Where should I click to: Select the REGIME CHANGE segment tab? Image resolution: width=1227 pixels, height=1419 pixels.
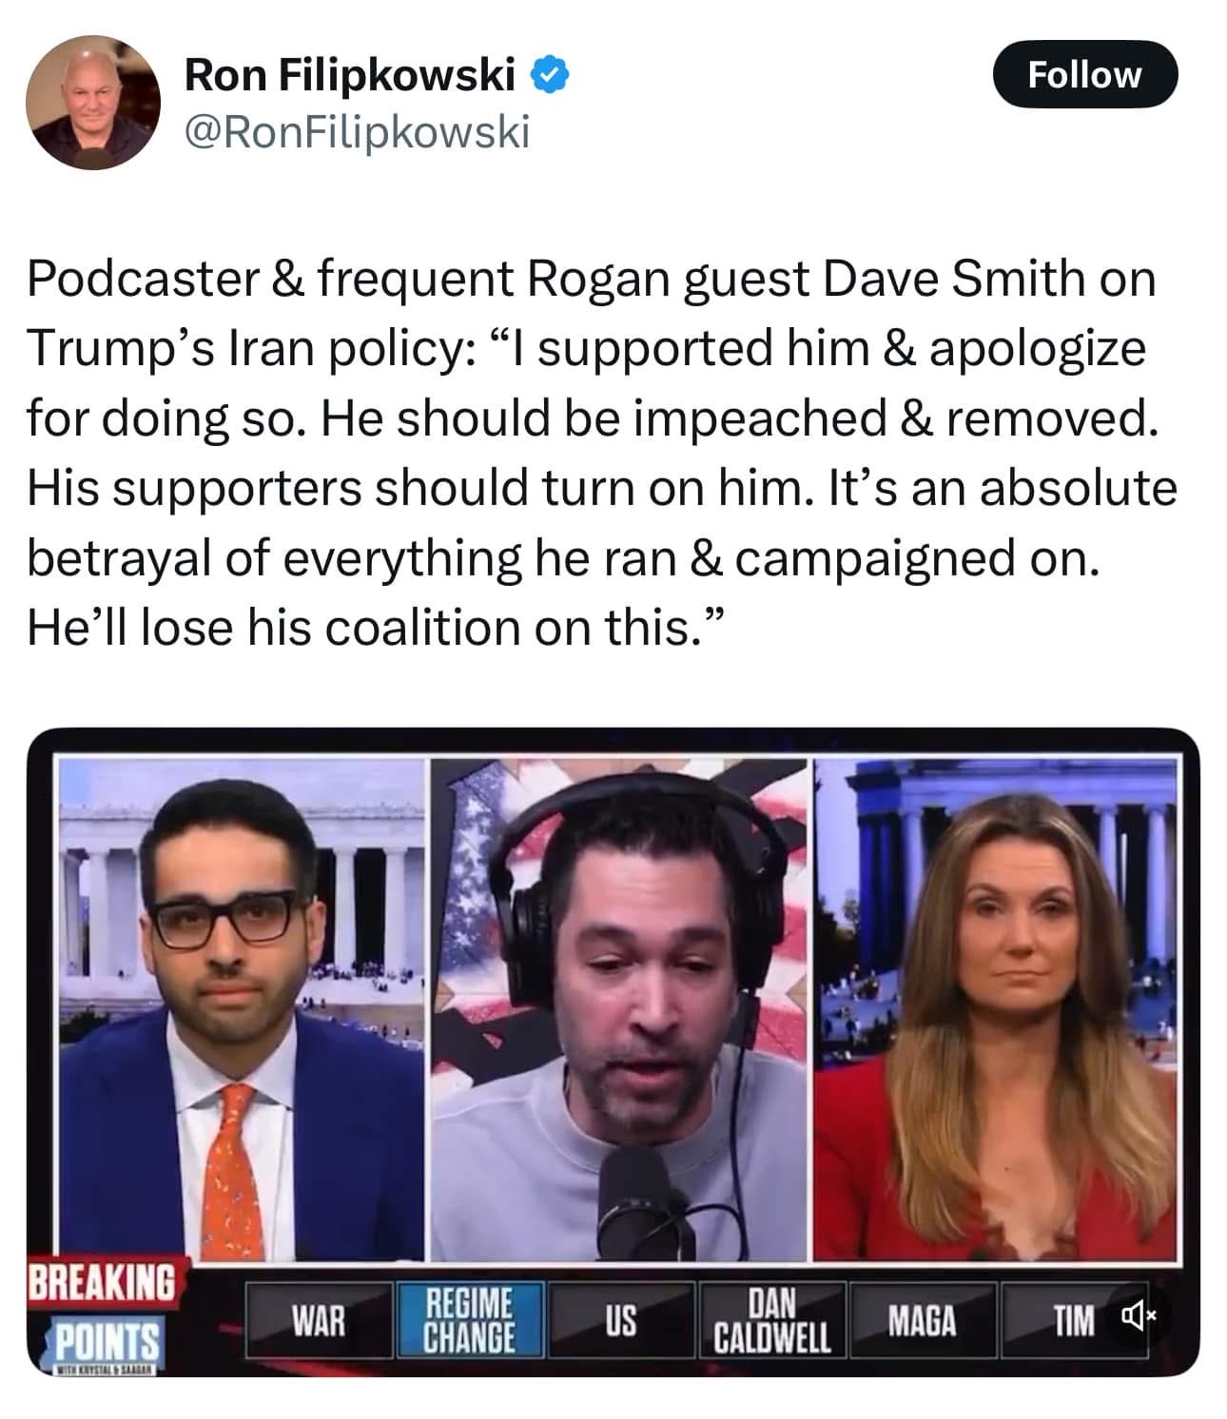pos(470,1320)
